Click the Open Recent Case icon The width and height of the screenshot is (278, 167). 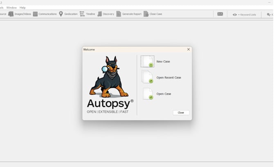[147, 77]
